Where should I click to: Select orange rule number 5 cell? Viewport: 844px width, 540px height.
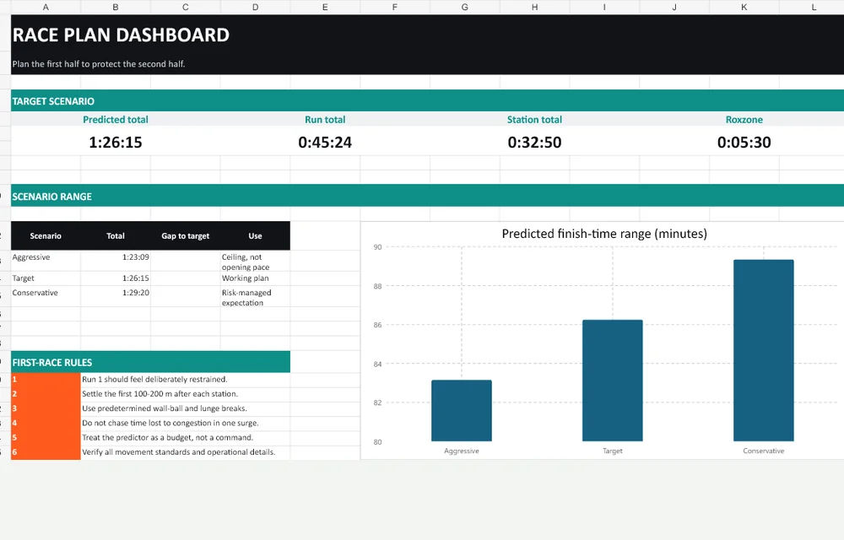click(46, 438)
